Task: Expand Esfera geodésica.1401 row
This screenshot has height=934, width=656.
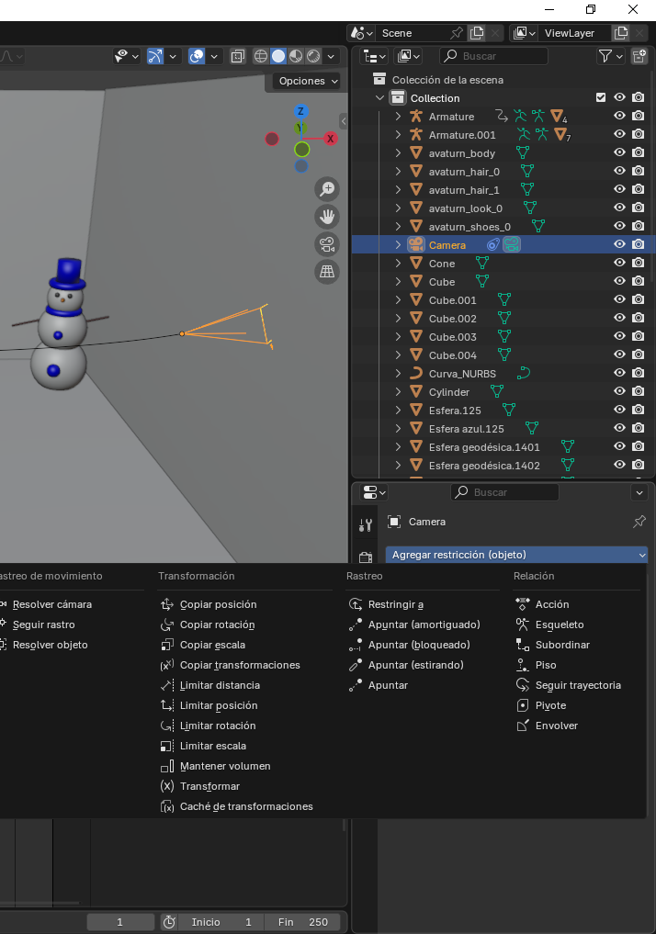Action: point(398,446)
